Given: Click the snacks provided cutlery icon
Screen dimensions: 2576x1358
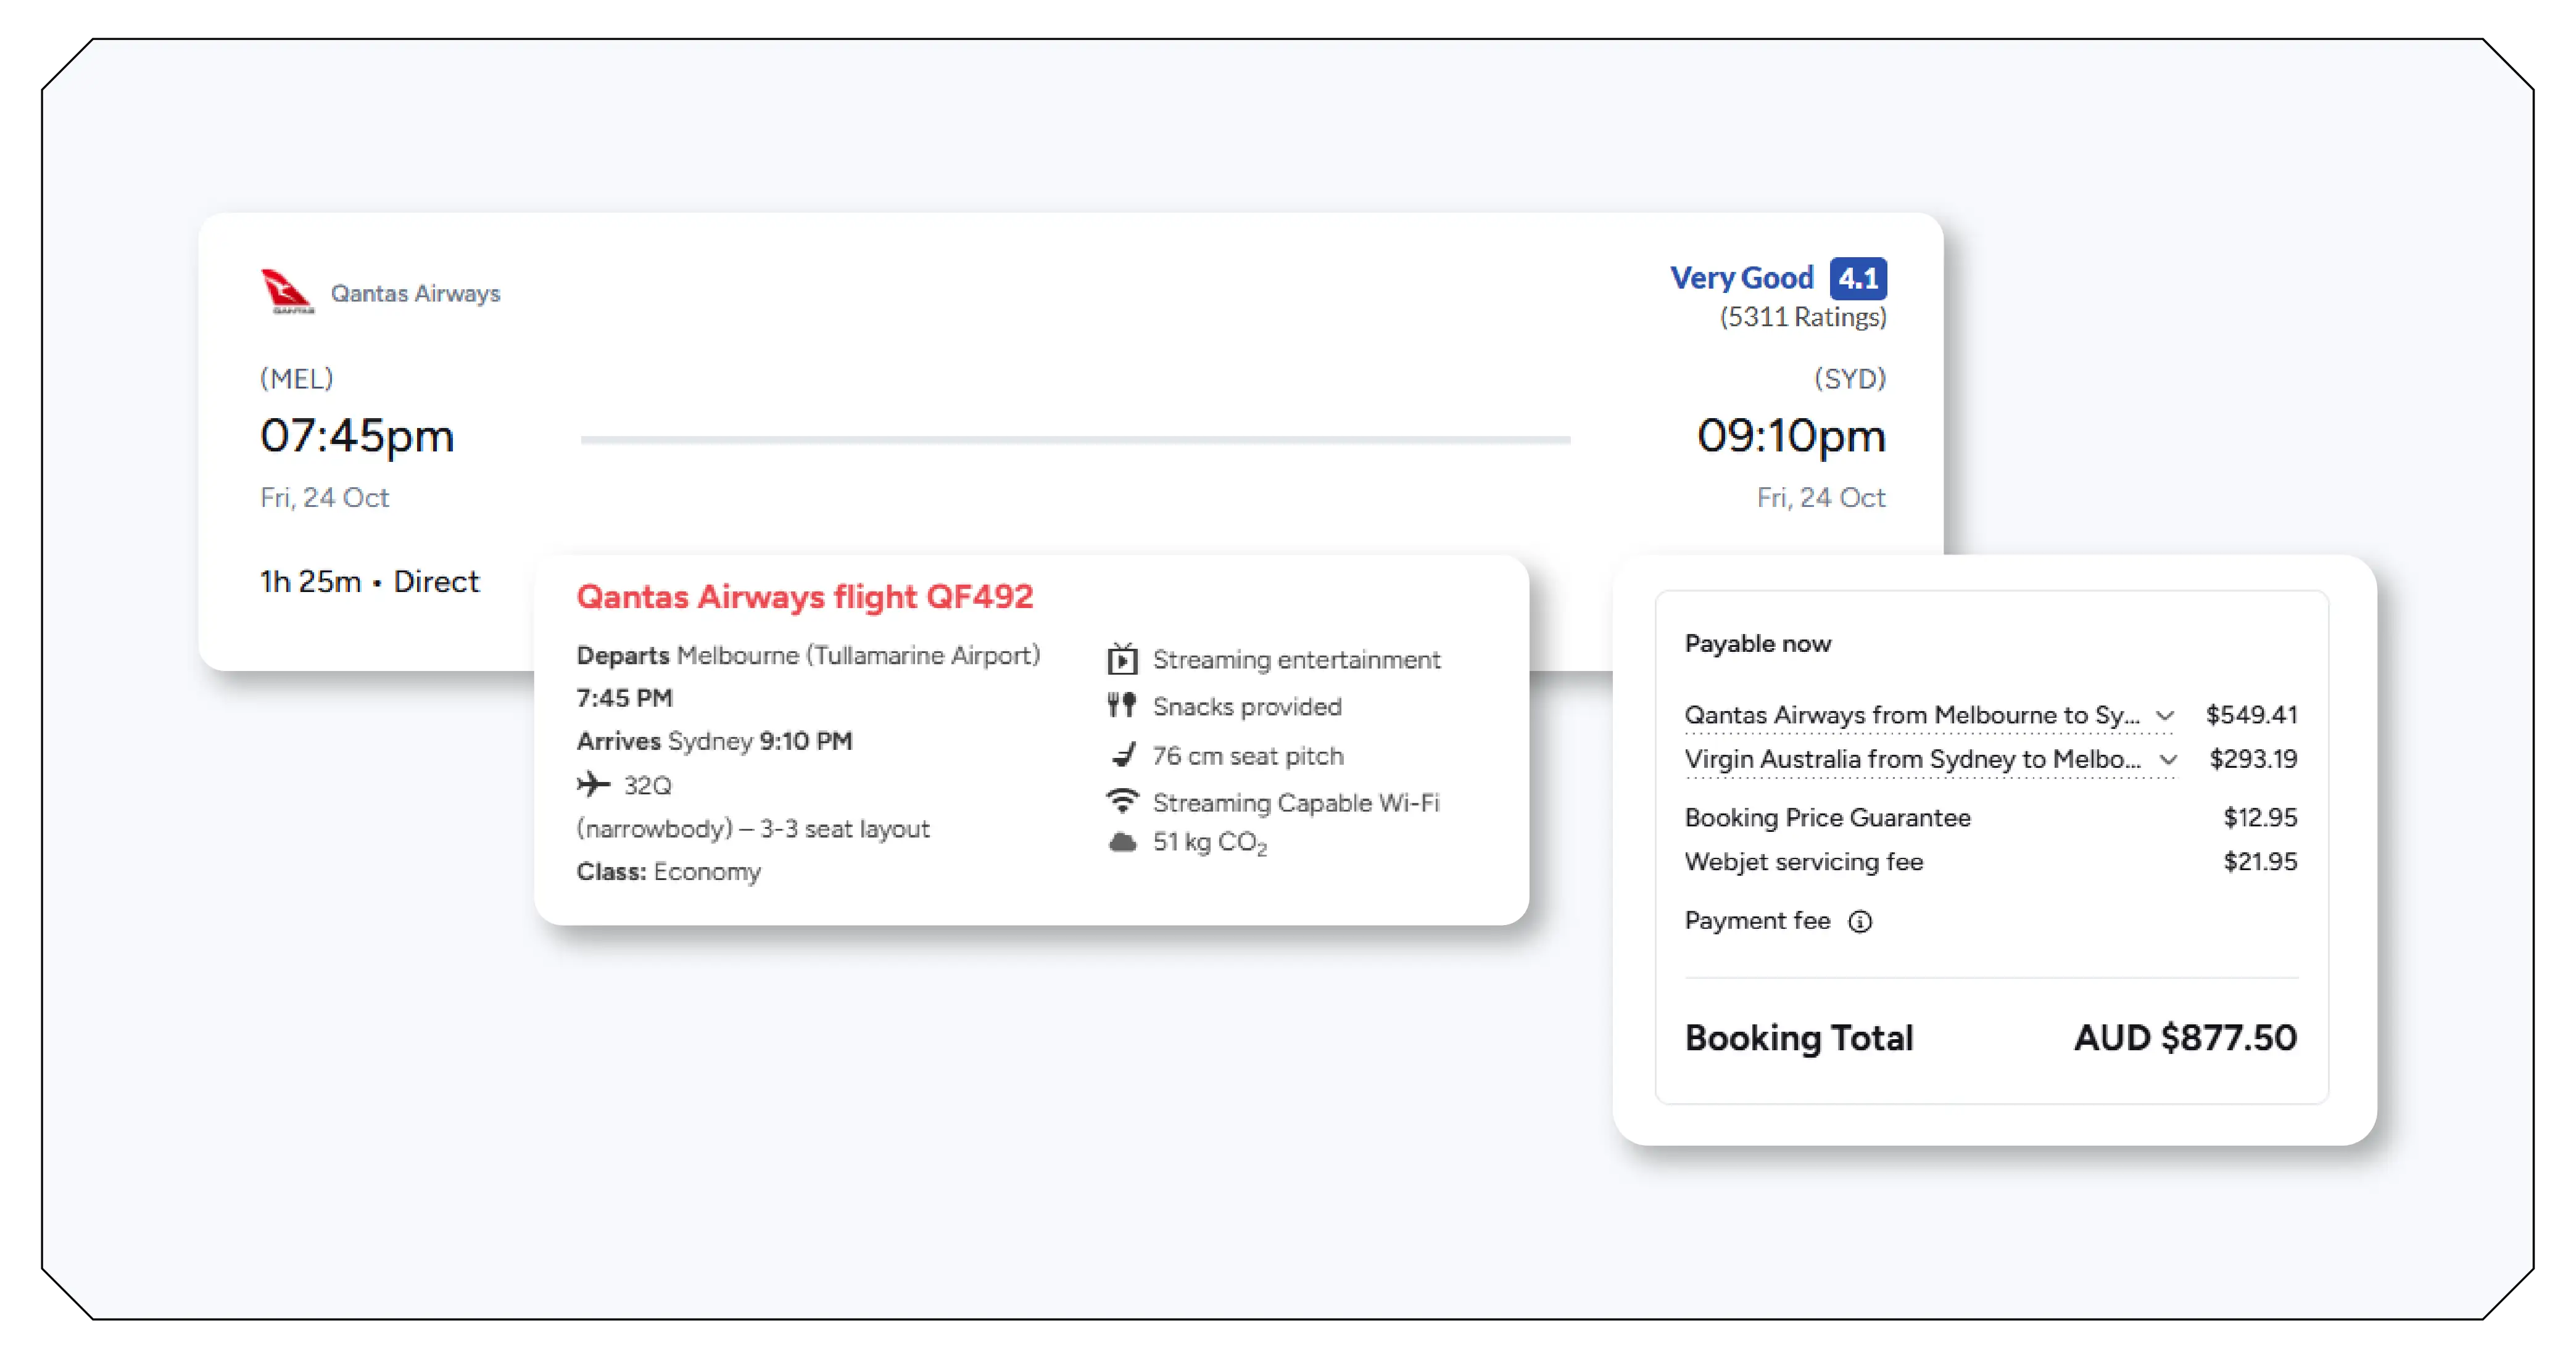Looking at the screenshot, I should [1122, 706].
